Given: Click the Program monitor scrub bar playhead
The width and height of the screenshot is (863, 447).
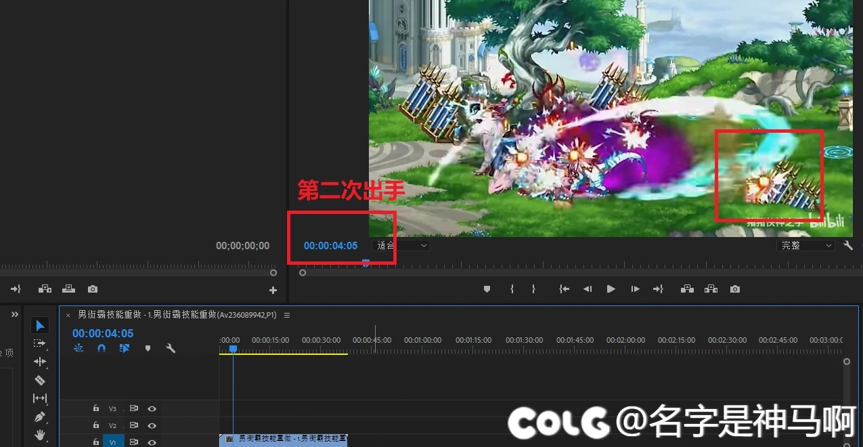Looking at the screenshot, I should point(366,263).
